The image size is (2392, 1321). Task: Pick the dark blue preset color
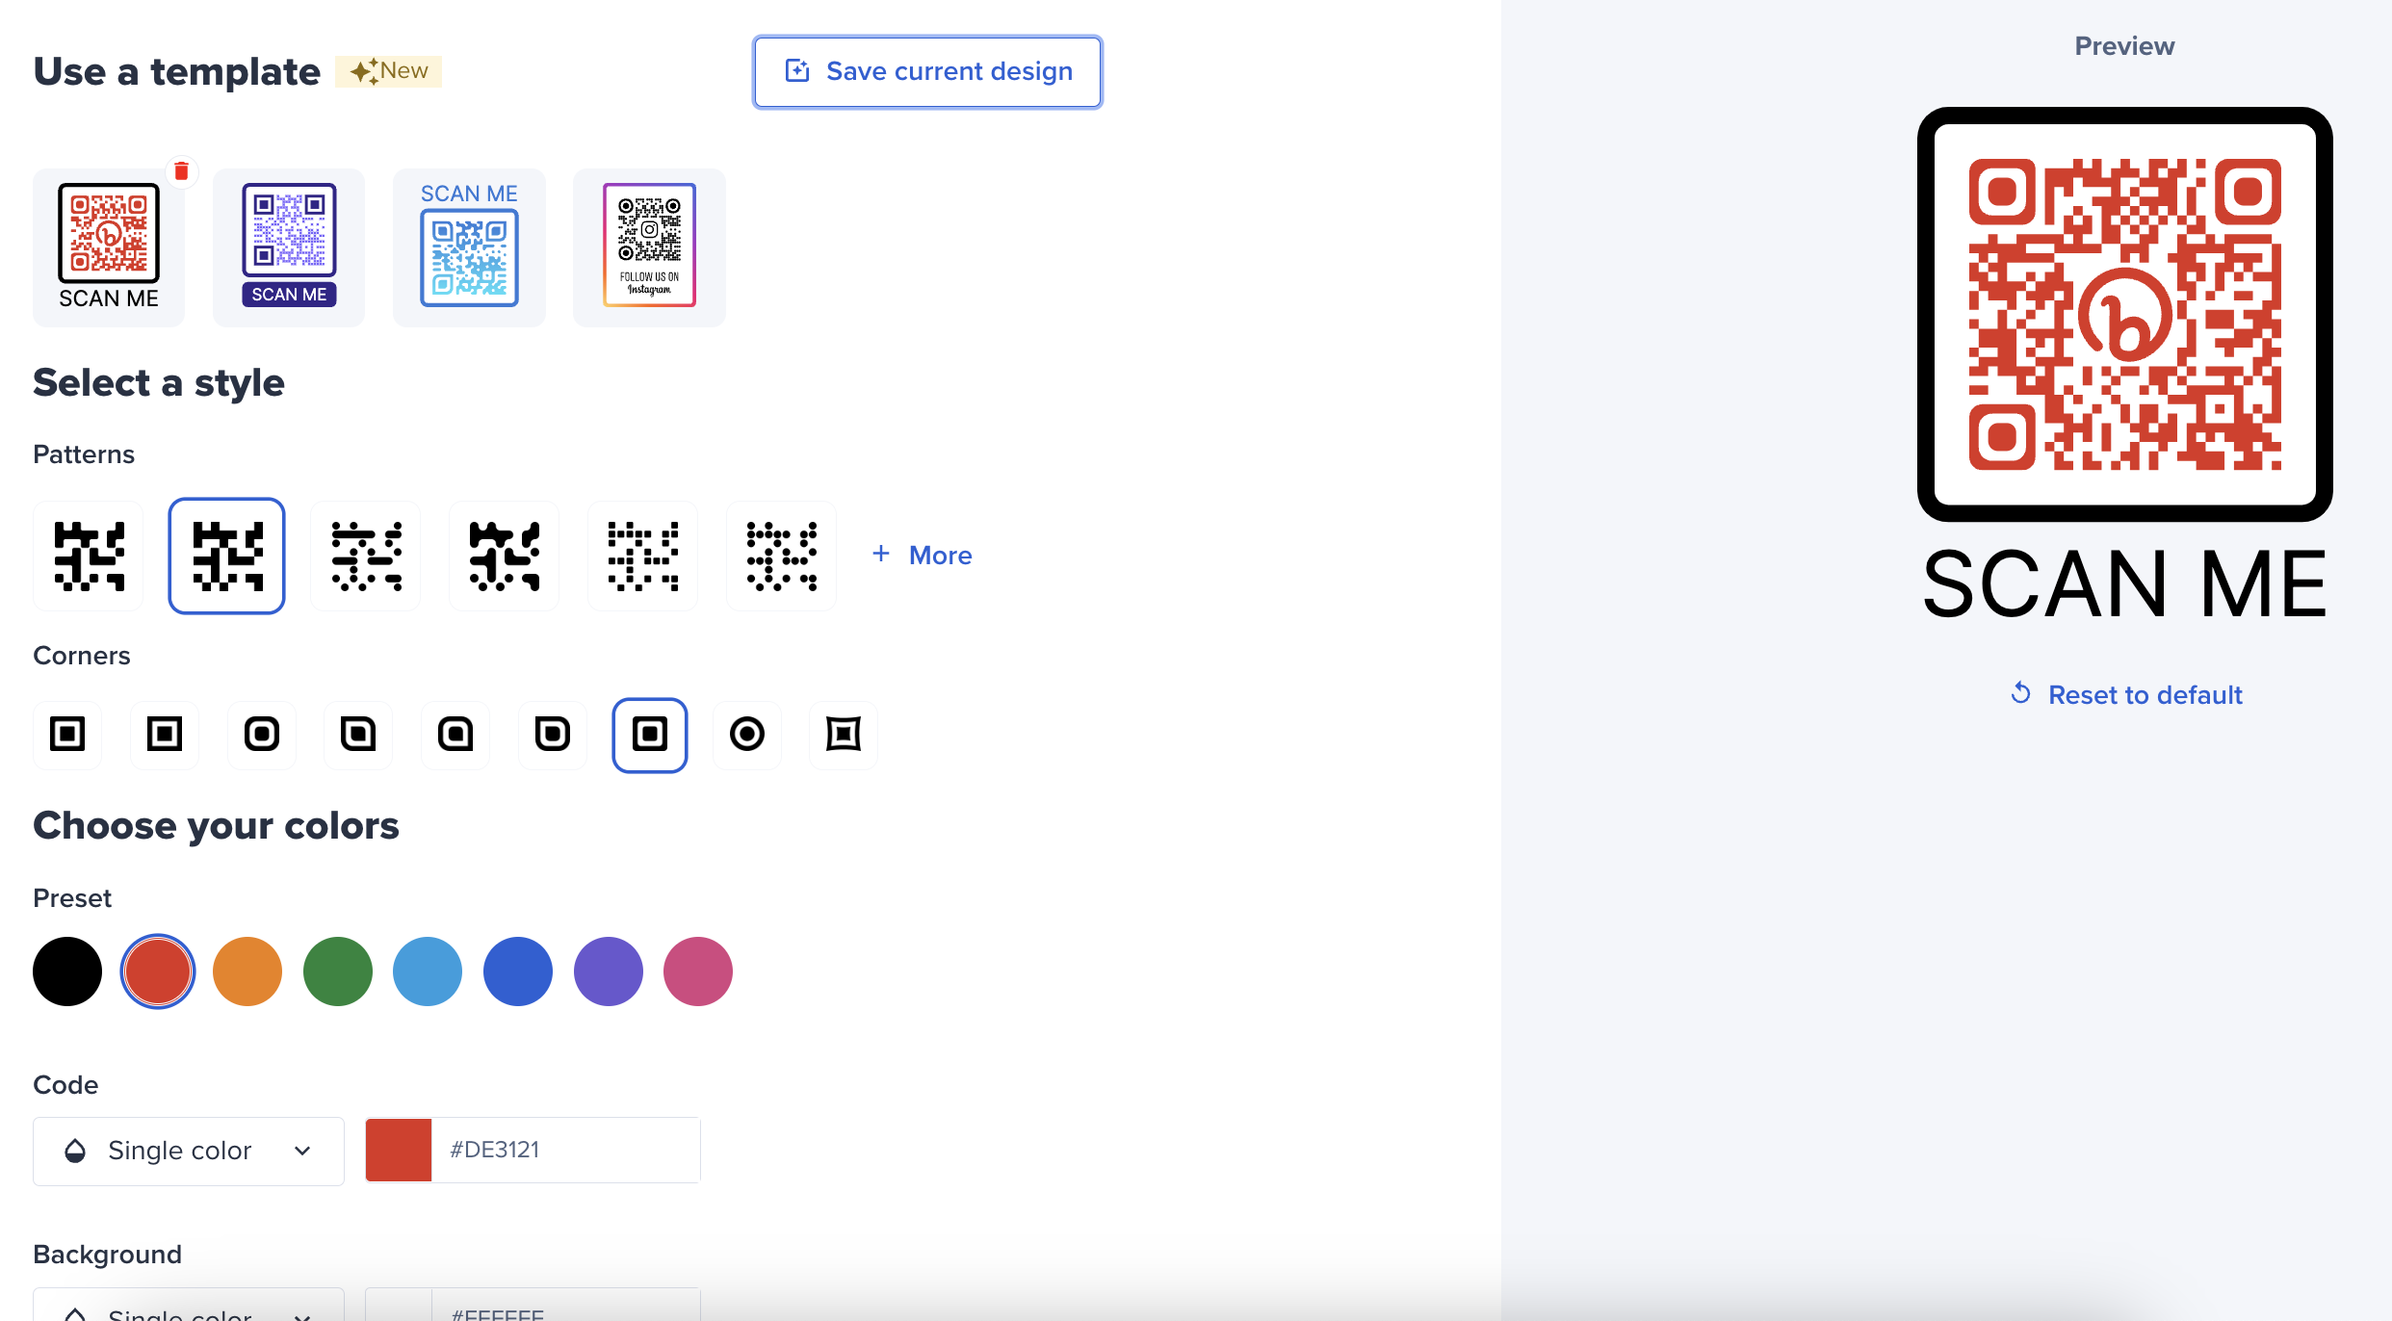(518, 971)
